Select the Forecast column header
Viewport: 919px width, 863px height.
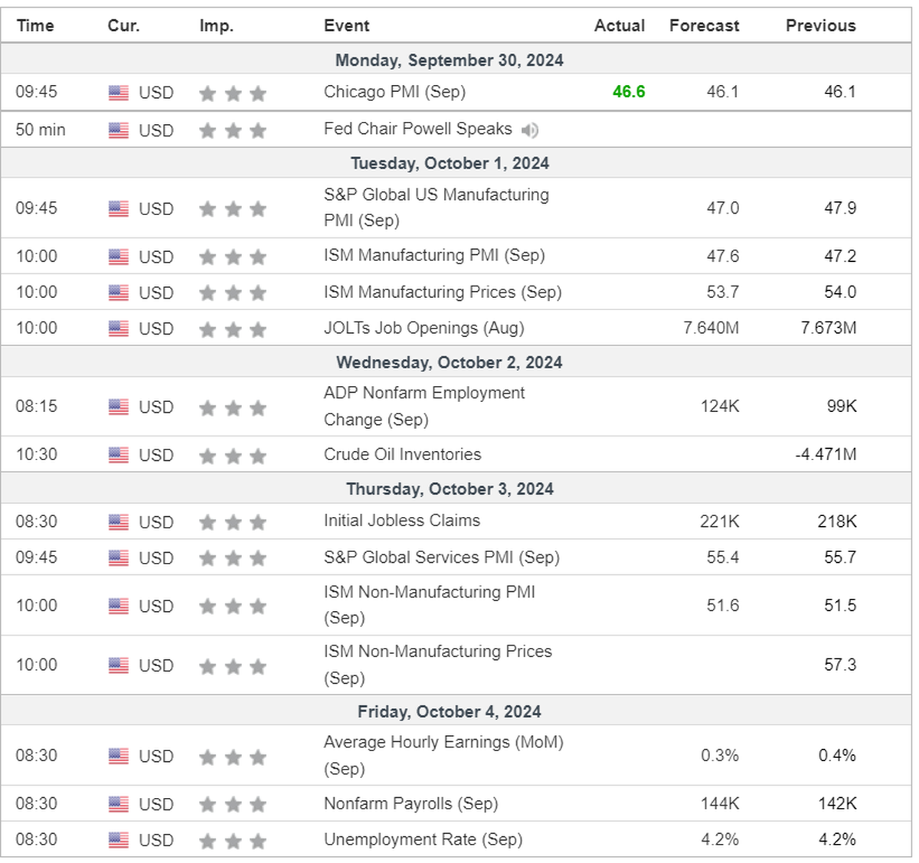coord(704,25)
